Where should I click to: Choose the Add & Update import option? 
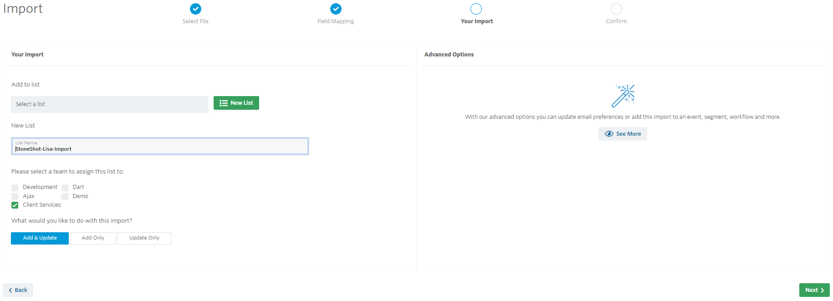(x=40, y=238)
